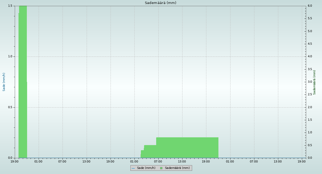322x174 pixels.
Task: Click the rightmost 13:00 x-axis label
Action: [278, 161]
